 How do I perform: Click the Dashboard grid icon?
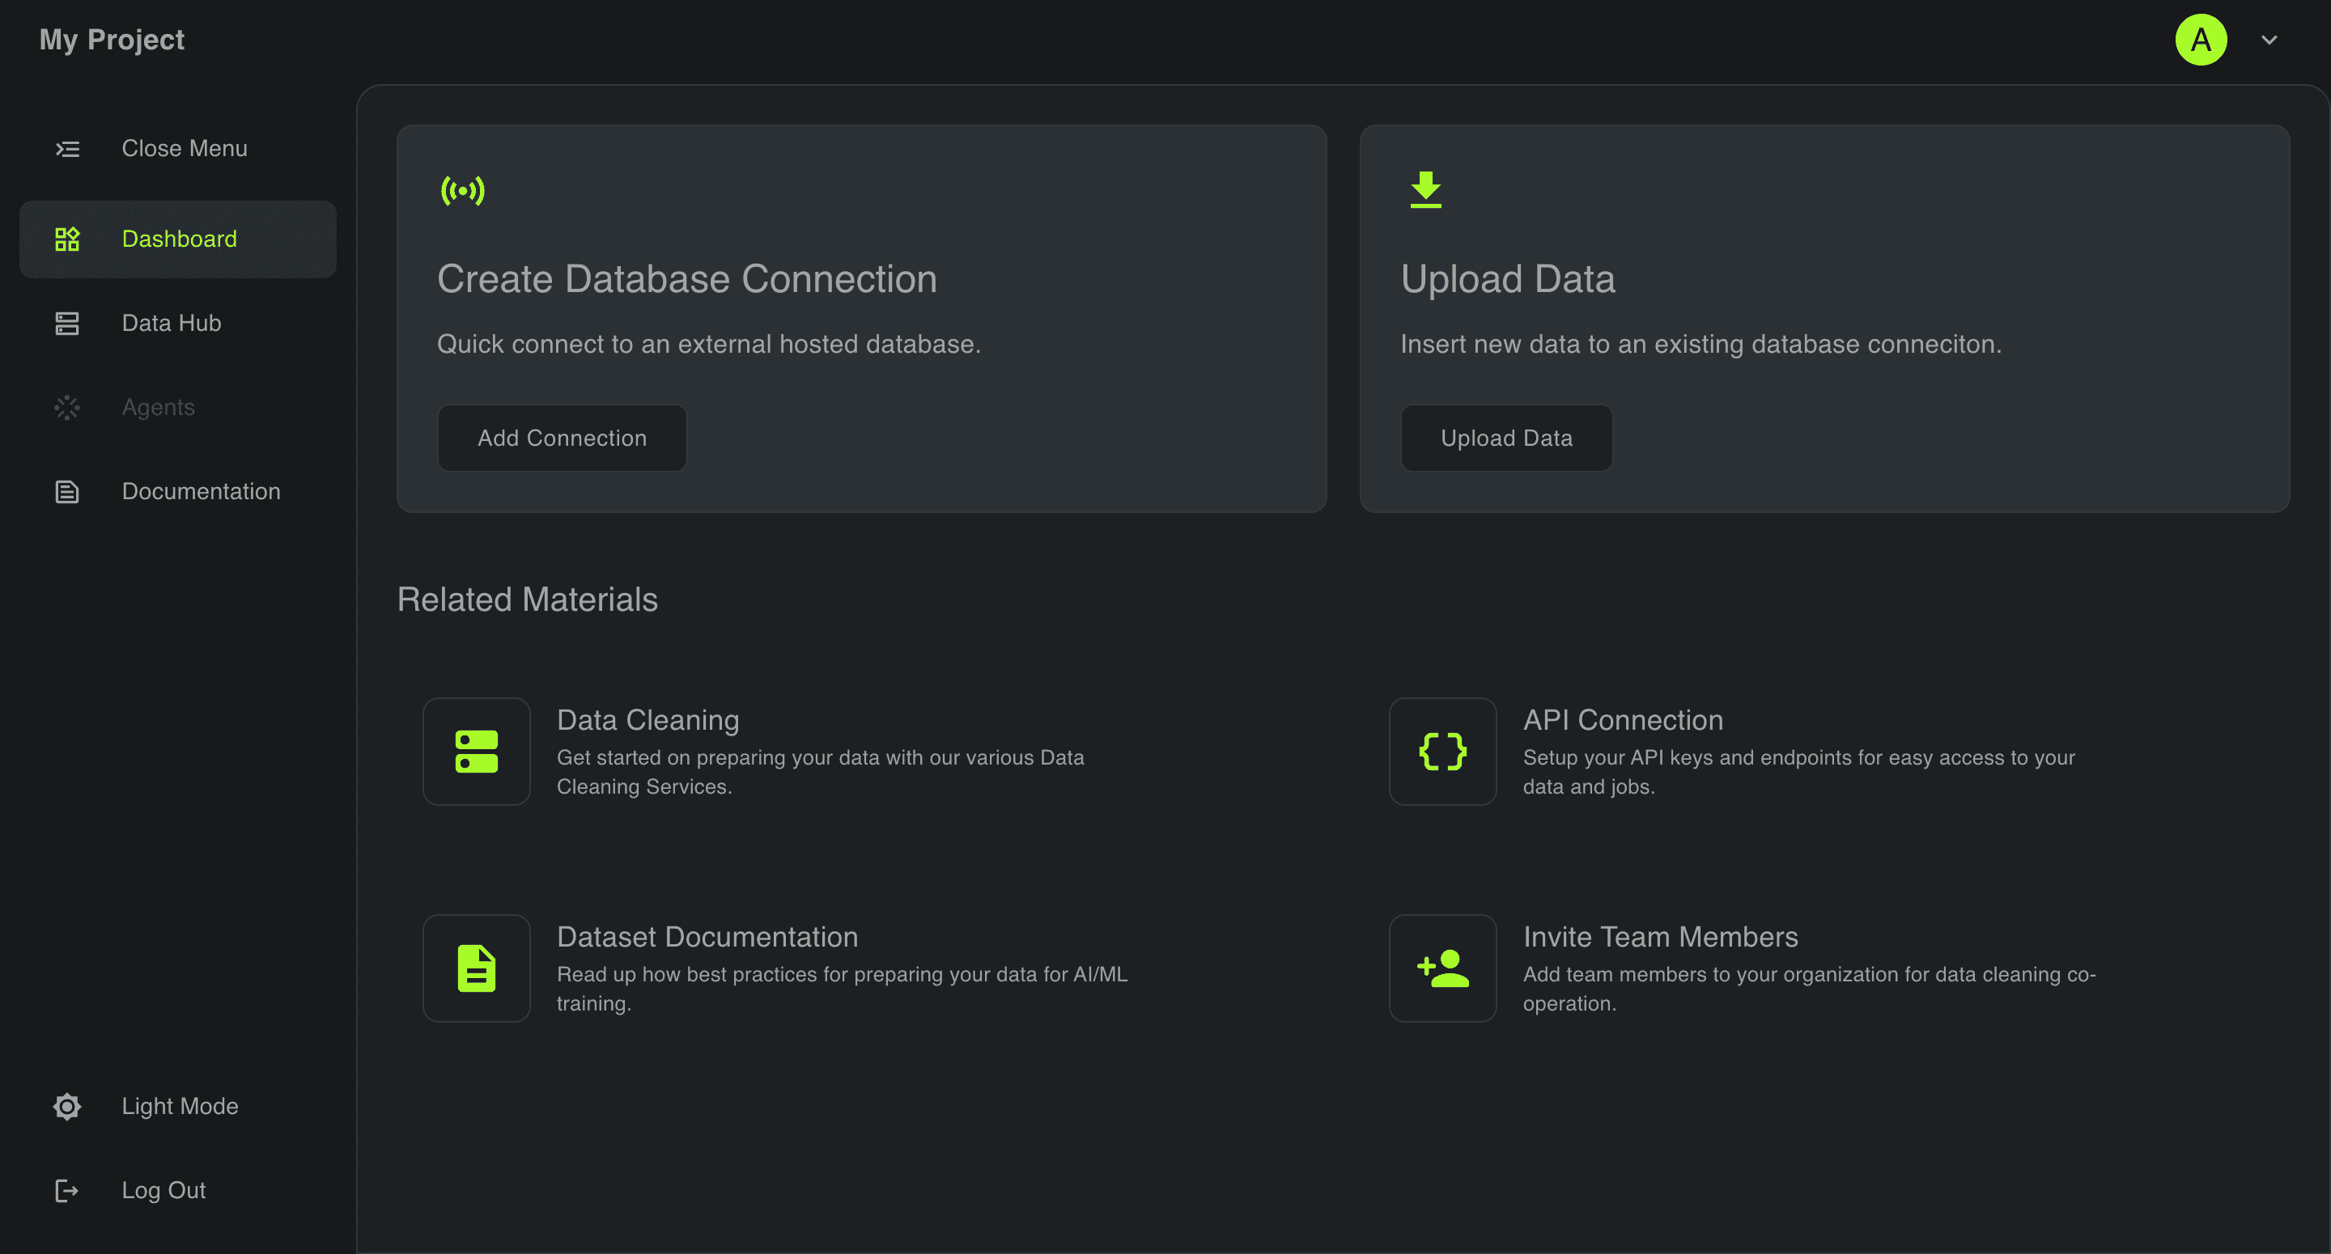click(68, 239)
